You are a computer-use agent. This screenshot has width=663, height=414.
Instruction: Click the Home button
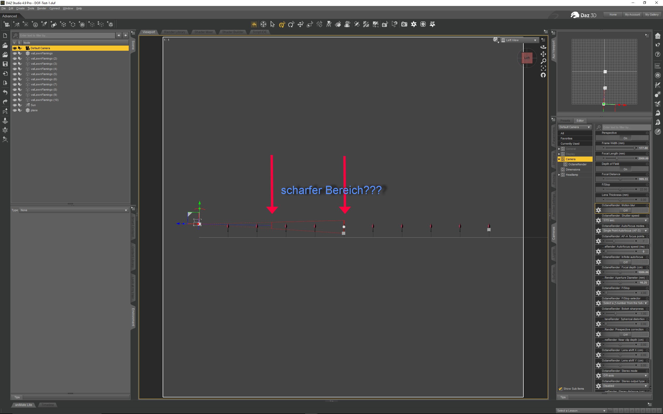click(x=613, y=15)
